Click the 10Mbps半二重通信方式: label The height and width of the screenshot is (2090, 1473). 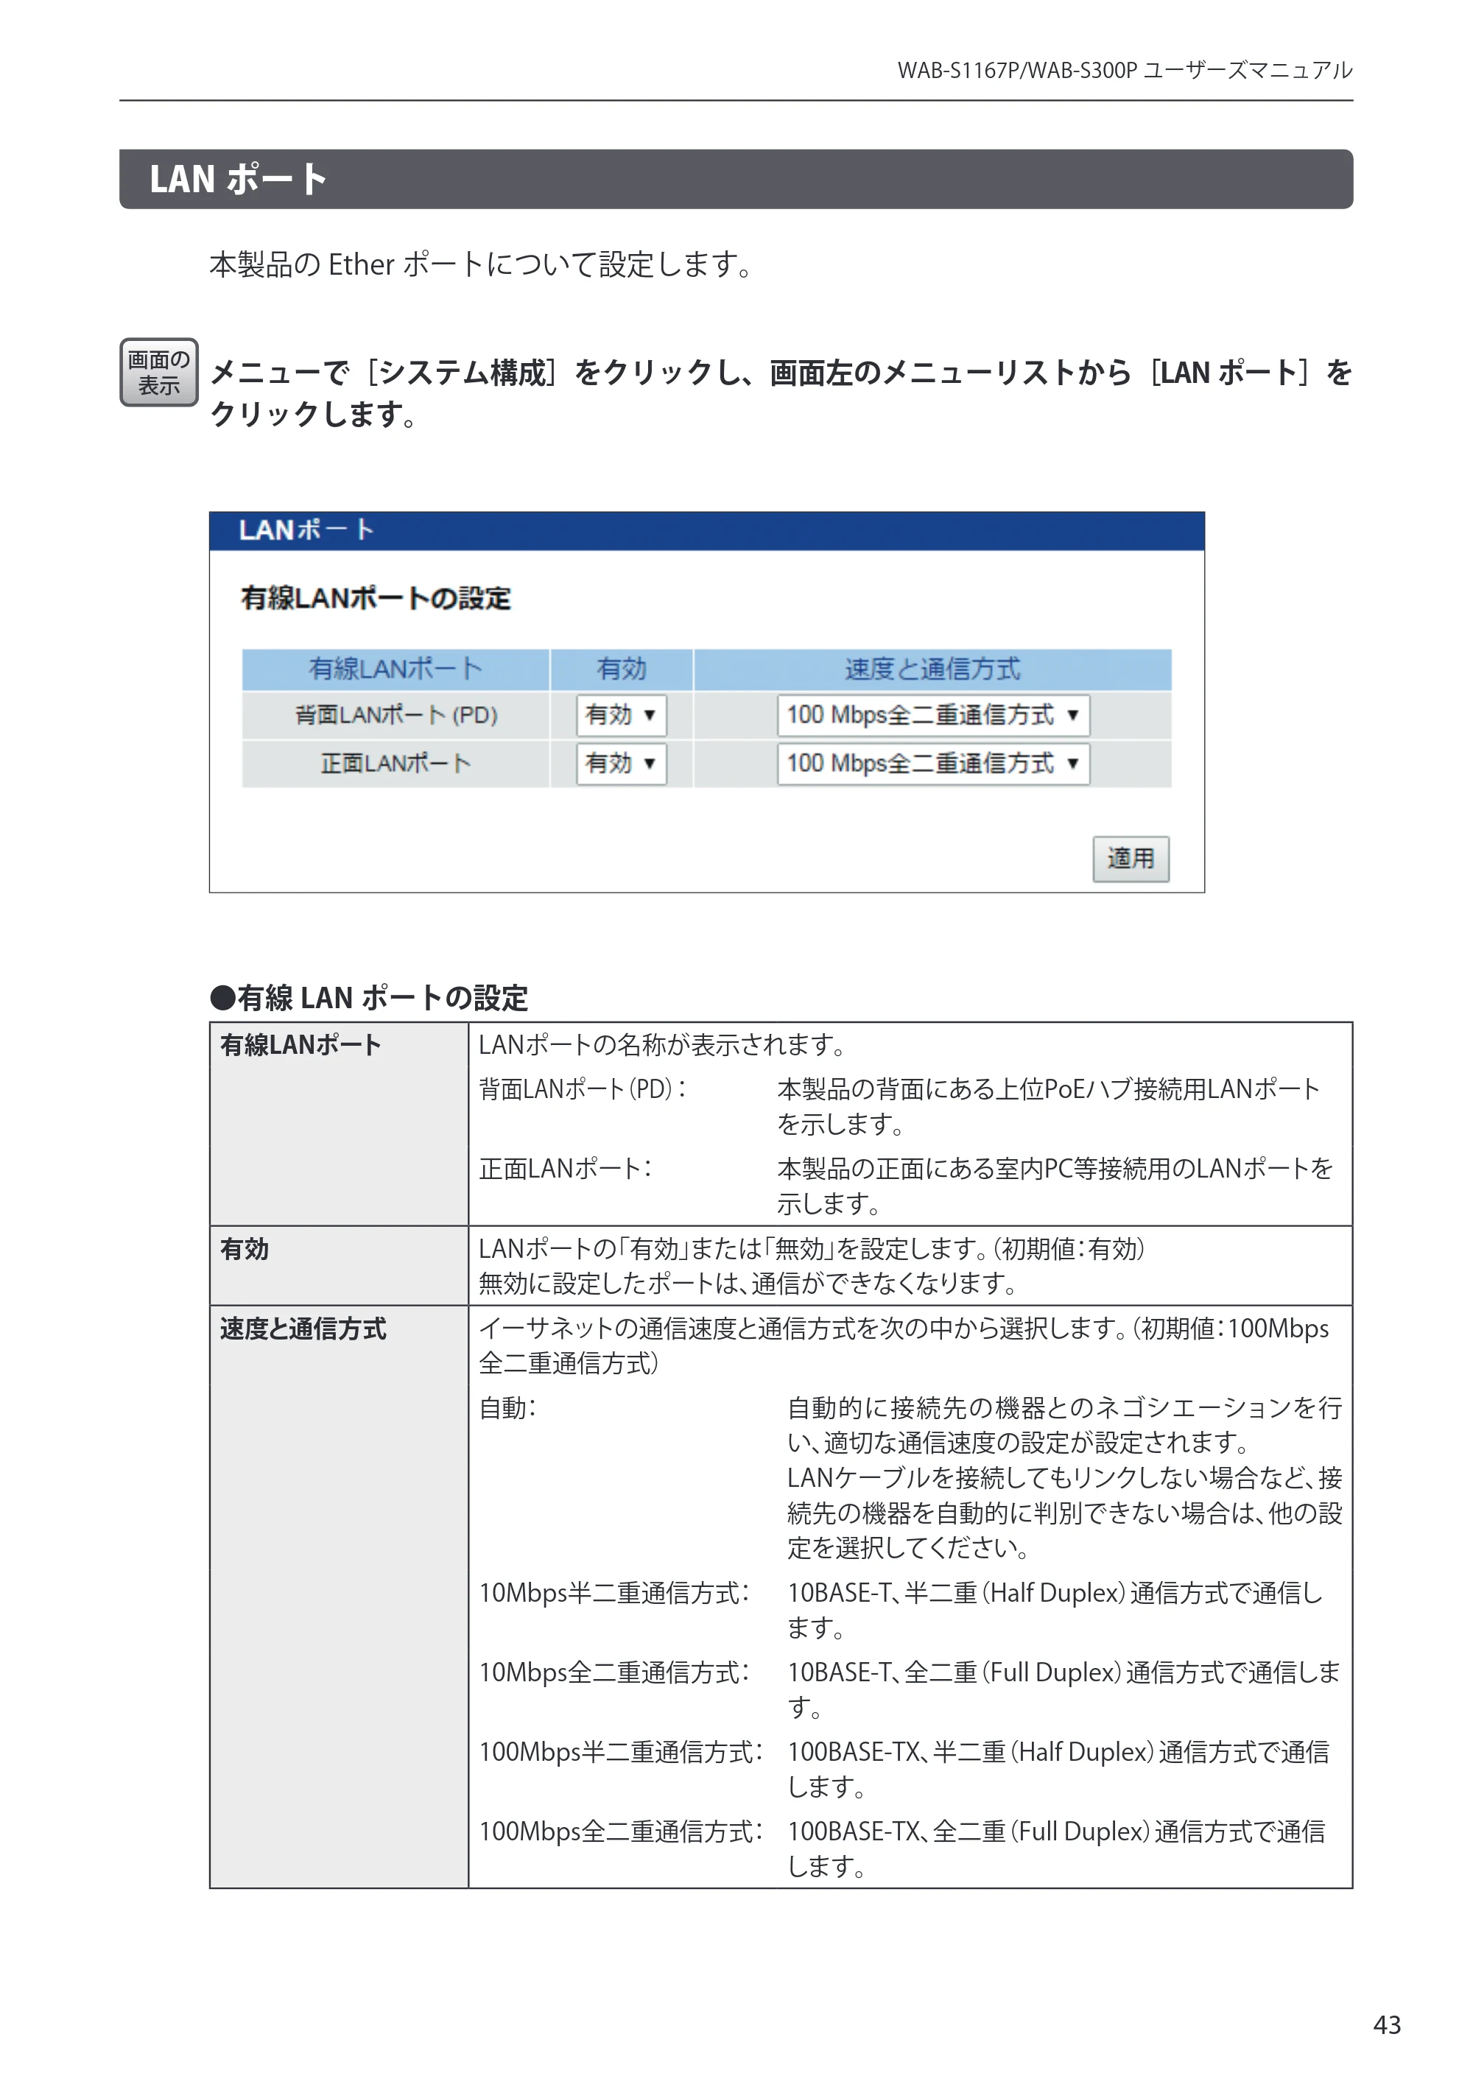[x=614, y=1593]
